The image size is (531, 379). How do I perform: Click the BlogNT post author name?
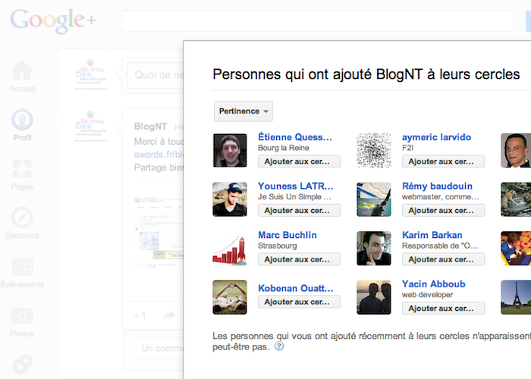click(150, 127)
